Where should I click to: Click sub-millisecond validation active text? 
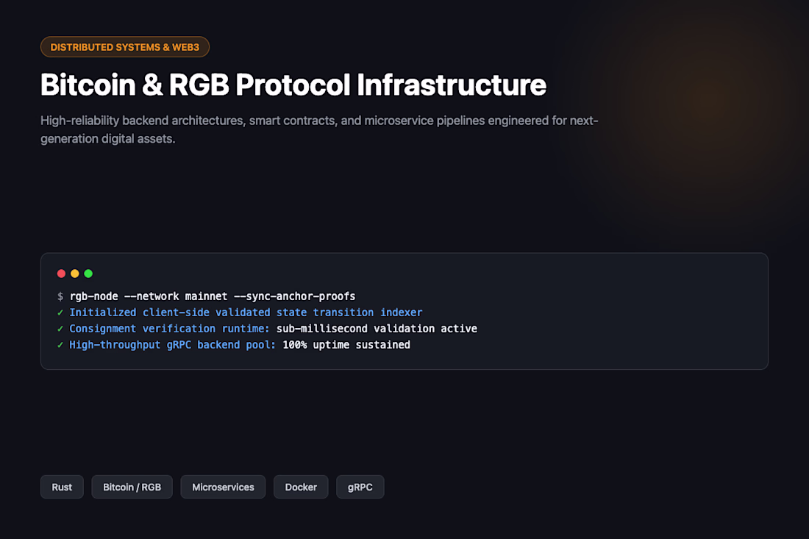tap(377, 329)
